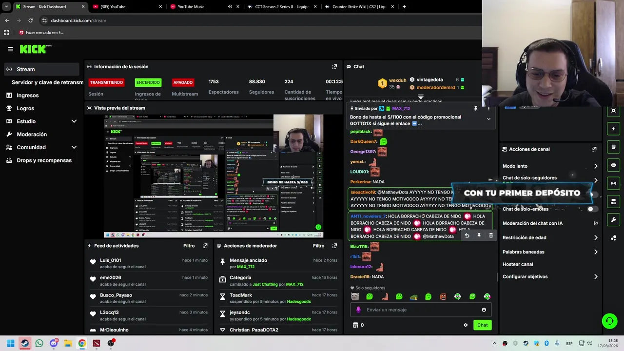Open Steam from the taskbar
Viewport: 624px width, 351px height.
(25, 343)
